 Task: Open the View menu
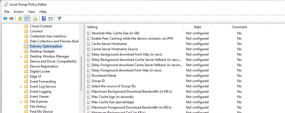(31, 12)
